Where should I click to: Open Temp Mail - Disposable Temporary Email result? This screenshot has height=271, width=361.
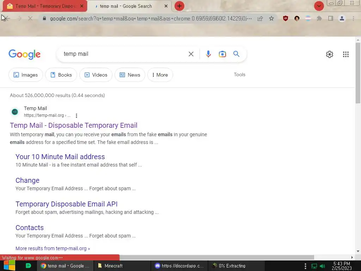tap(73, 125)
